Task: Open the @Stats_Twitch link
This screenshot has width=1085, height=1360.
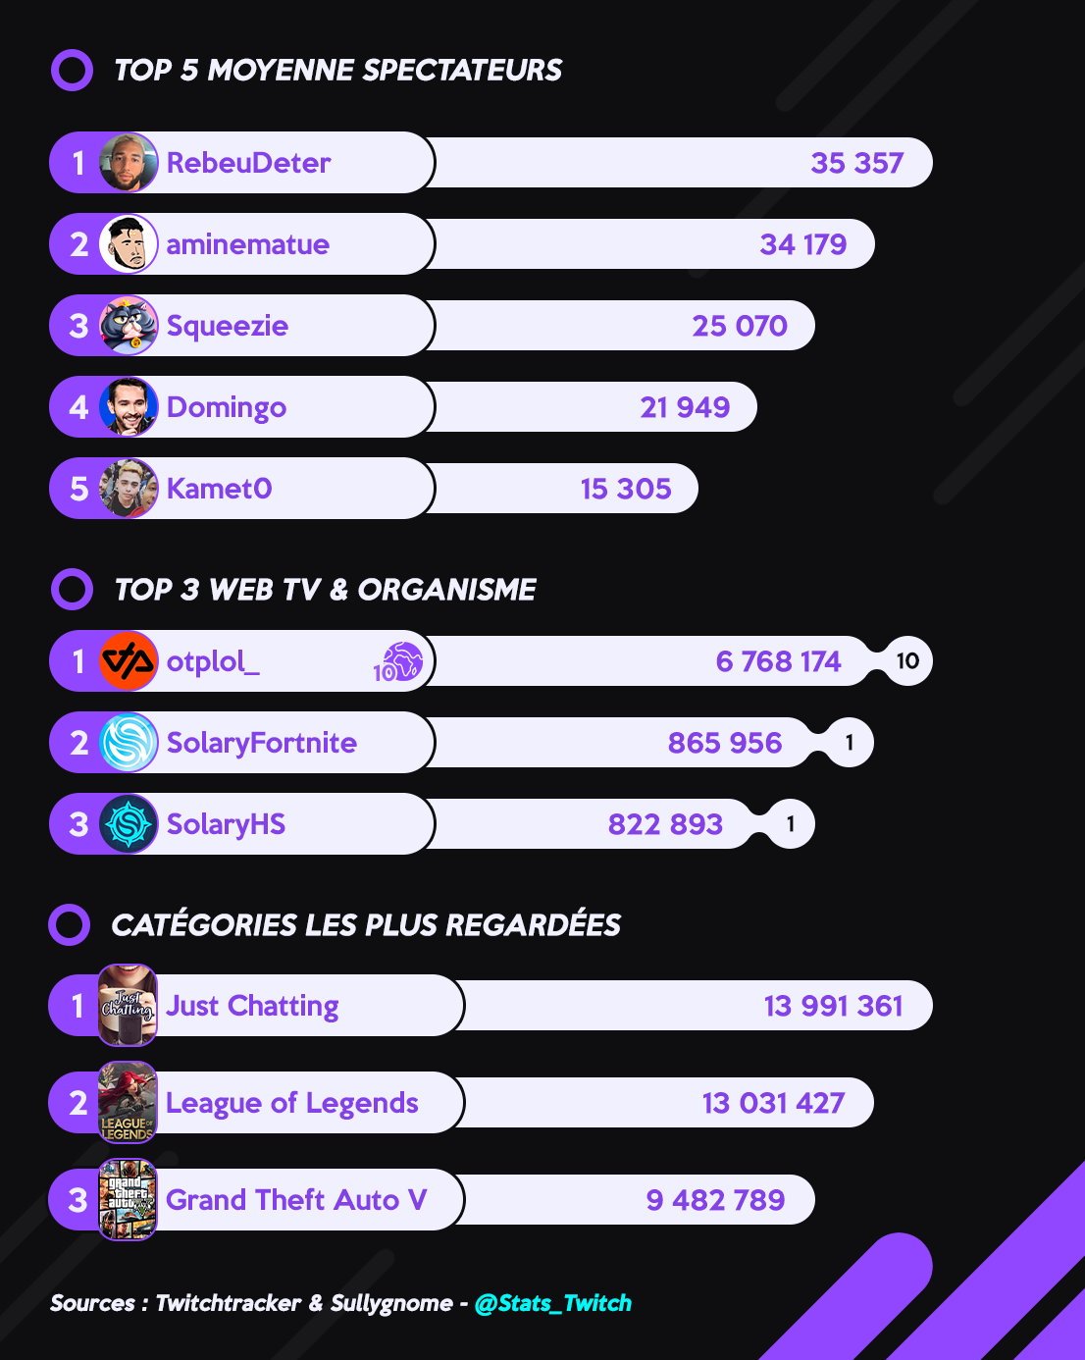Action: [x=552, y=1303]
